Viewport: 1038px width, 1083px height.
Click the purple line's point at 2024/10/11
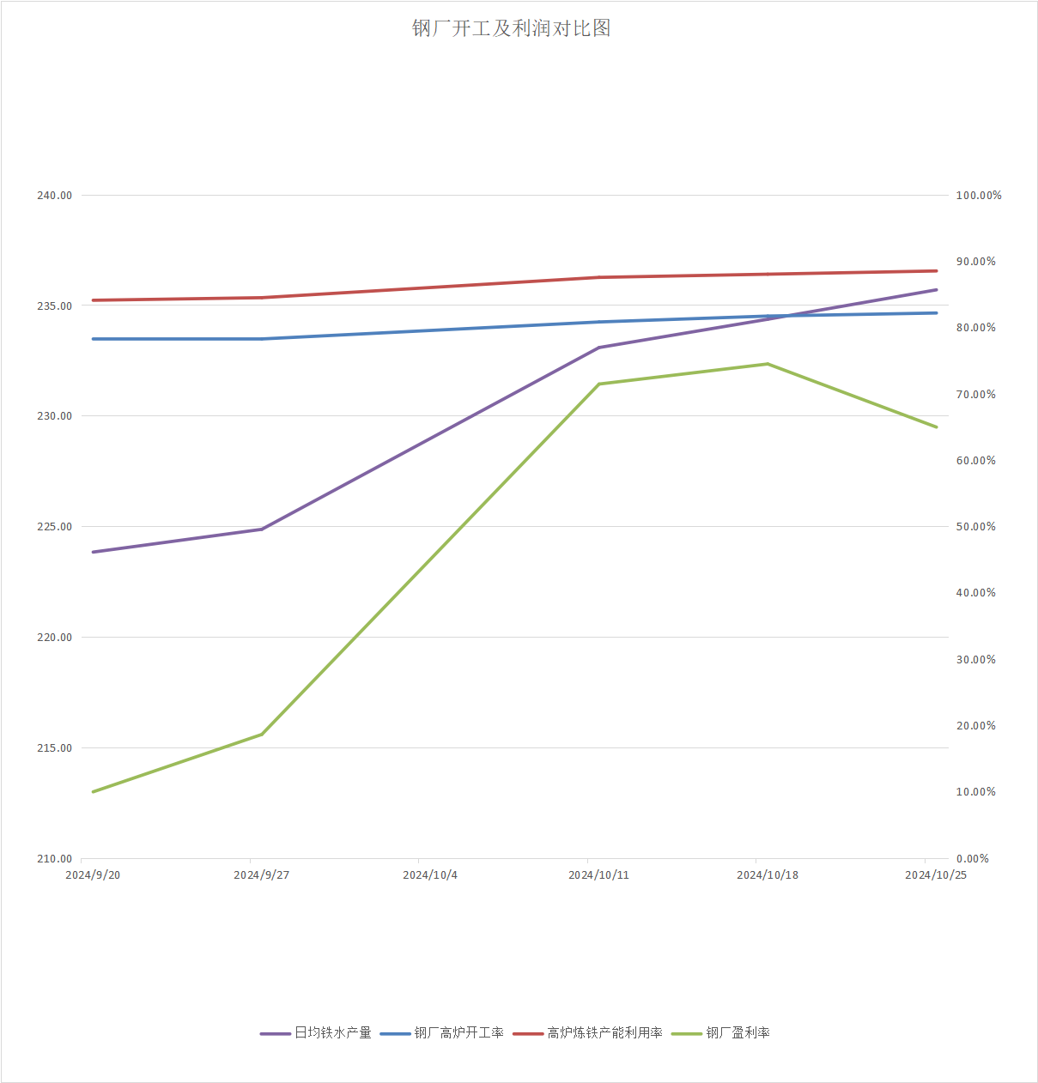point(598,348)
